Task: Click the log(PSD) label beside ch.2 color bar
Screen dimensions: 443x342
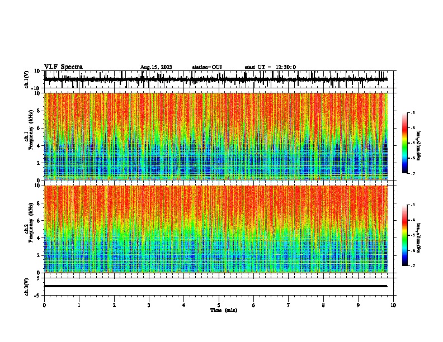Action: coord(418,237)
